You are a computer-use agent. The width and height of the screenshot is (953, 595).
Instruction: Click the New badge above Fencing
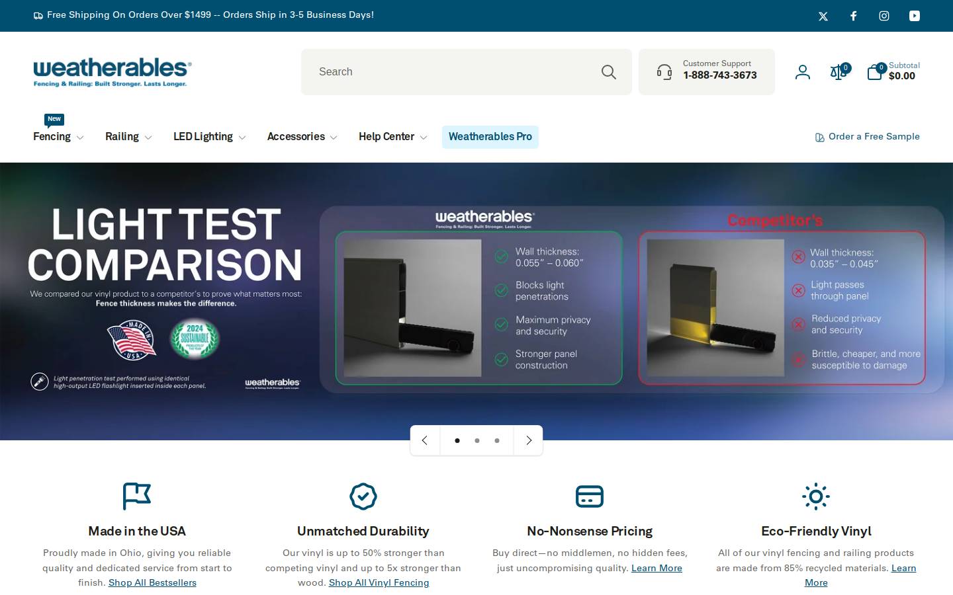coord(54,119)
